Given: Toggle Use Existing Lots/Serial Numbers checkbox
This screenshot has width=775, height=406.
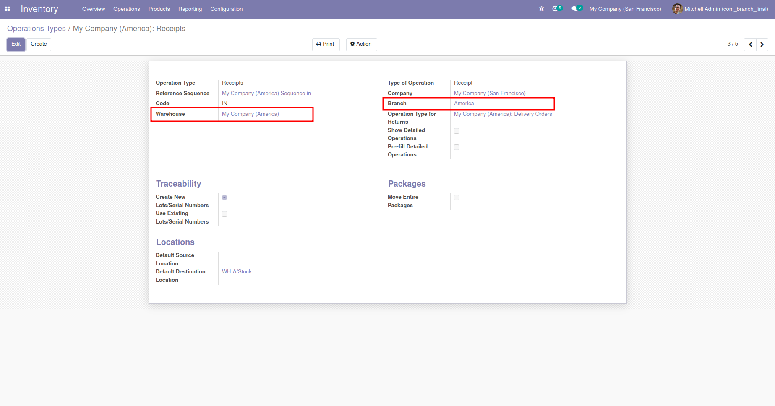Looking at the screenshot, I should click(x=224, y=214).
